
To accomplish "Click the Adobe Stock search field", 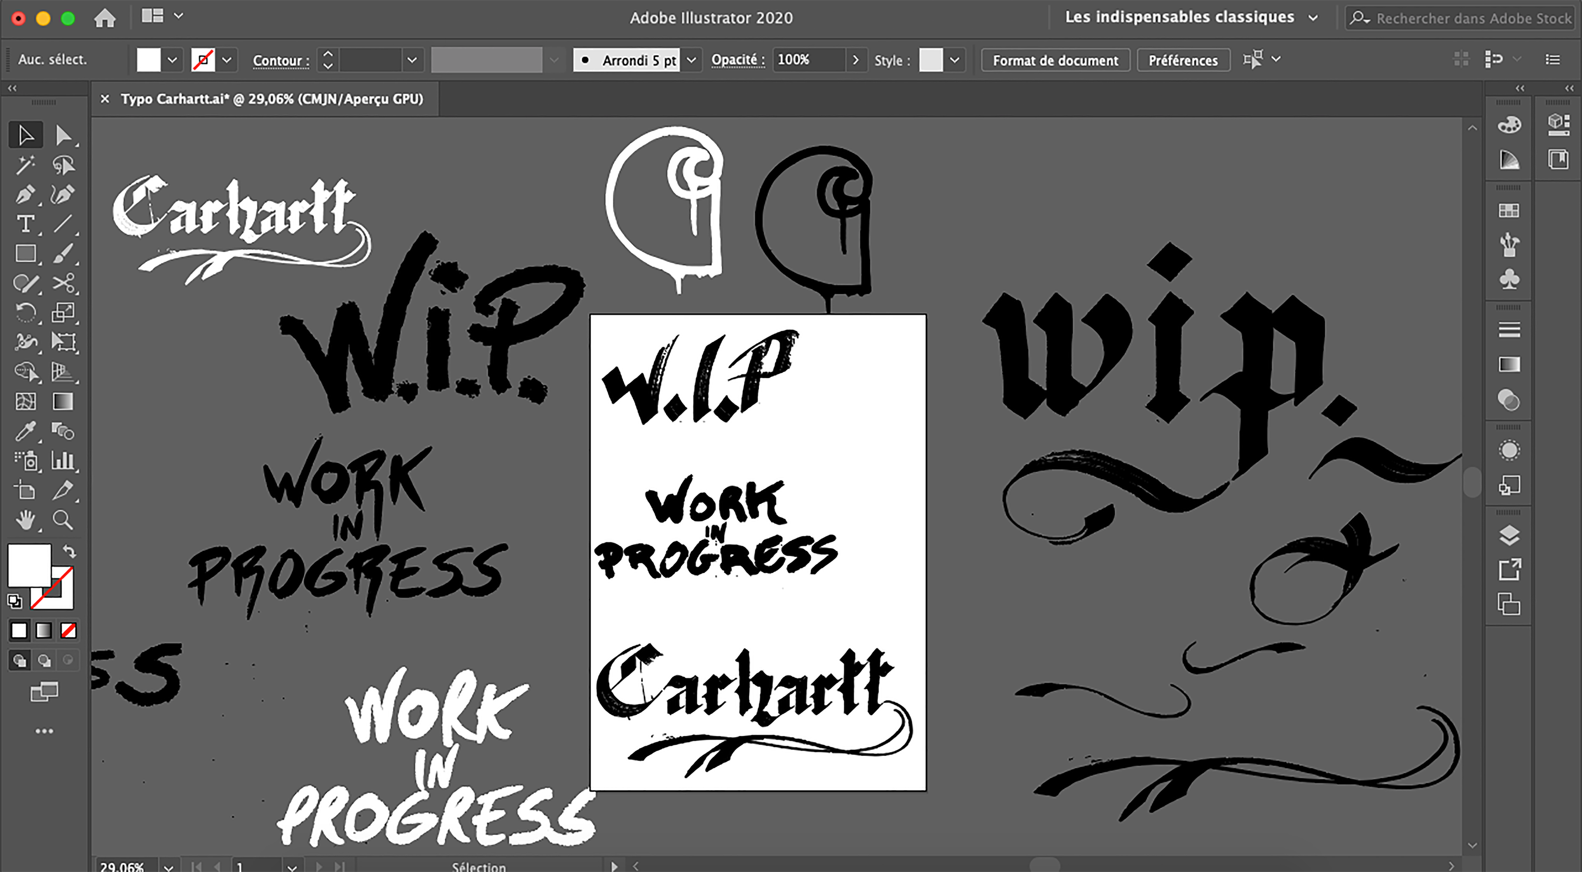I will [x=1473, y=19].
